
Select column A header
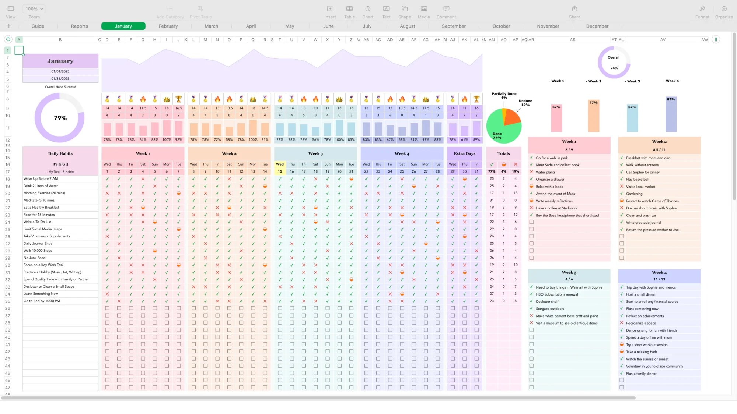click(x=19, y=40)
